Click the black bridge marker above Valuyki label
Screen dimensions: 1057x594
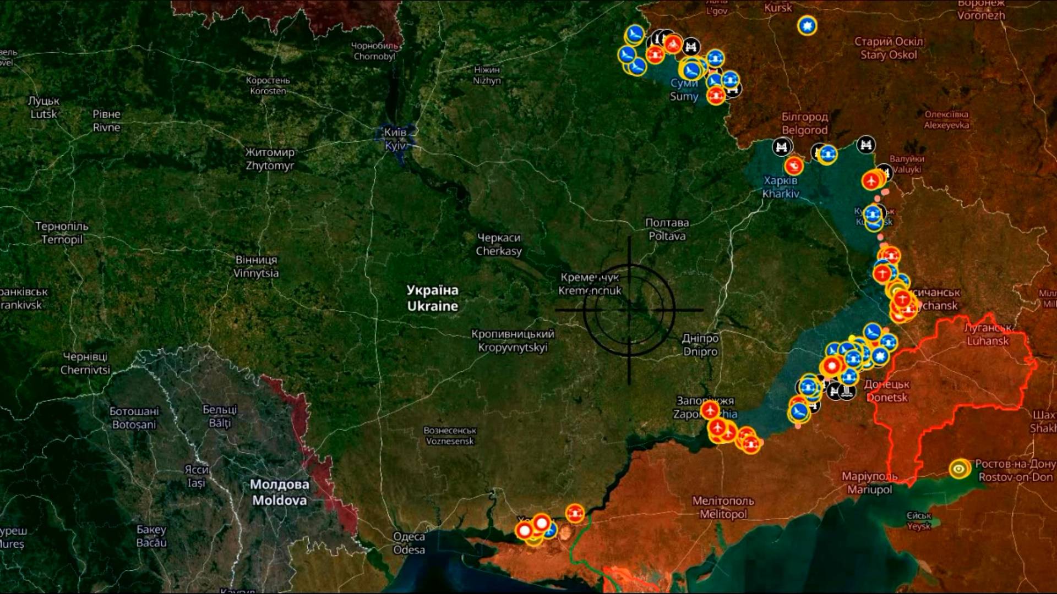pyautogui.click(x=866, y=145)
